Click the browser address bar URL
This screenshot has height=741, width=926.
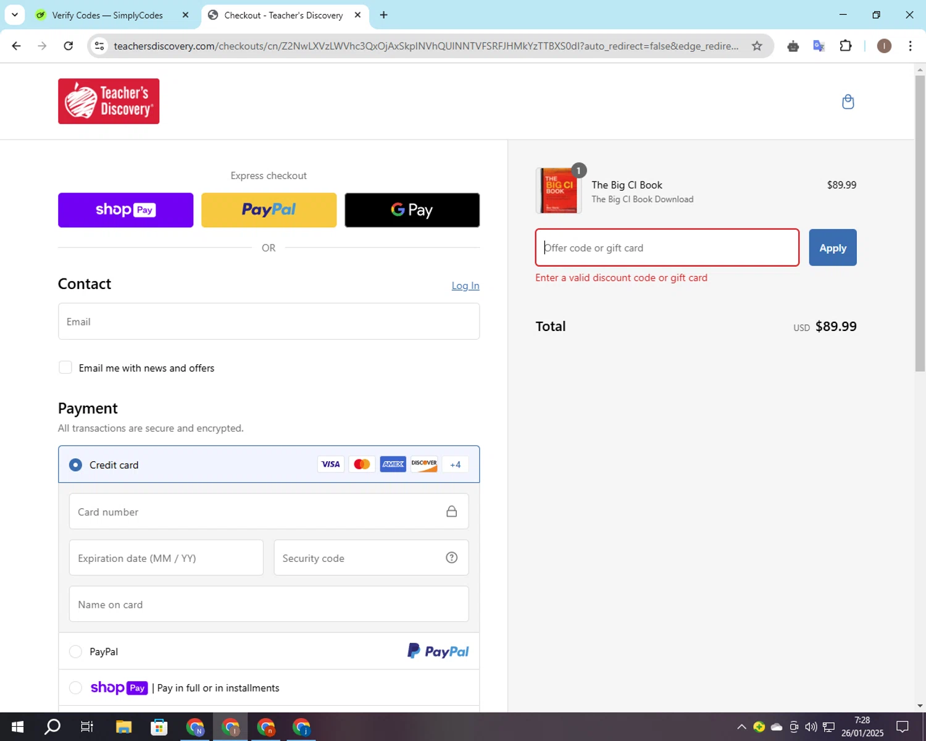point(426,46)
